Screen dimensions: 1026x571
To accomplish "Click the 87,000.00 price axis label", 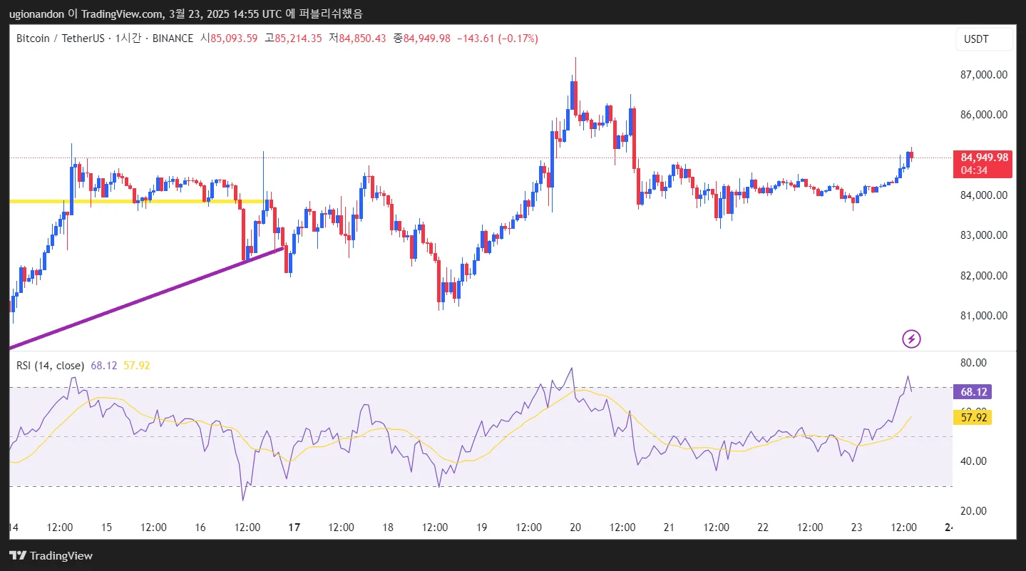I will 983,74.
